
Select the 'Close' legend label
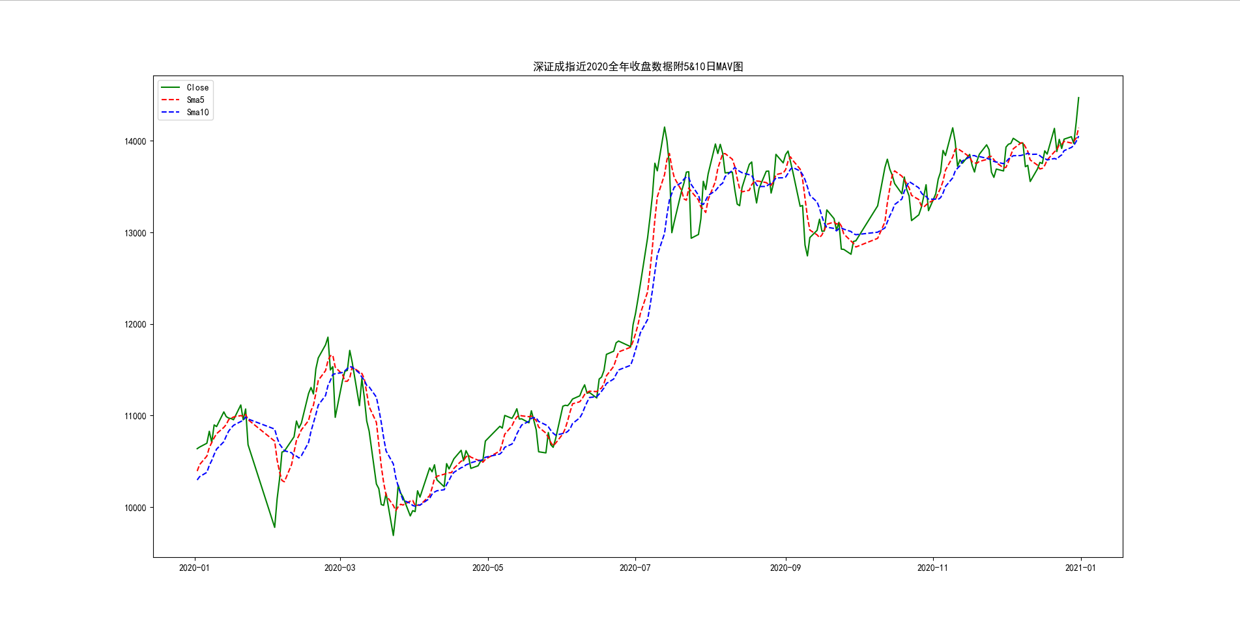point(197,87)
